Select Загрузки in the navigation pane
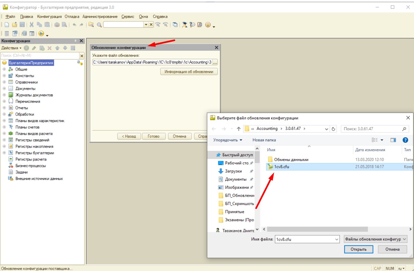 pos(233,171)
